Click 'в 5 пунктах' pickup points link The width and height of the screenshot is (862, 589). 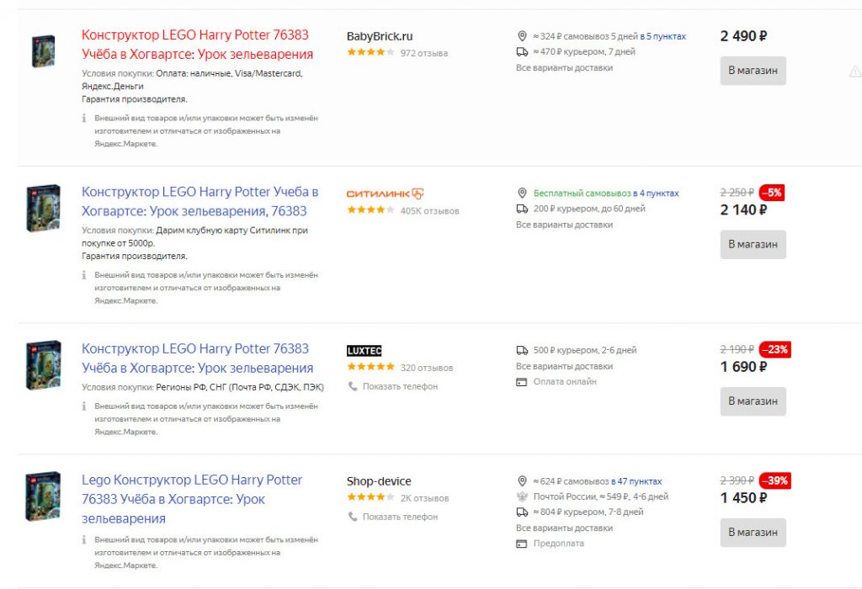click(662, 36)
